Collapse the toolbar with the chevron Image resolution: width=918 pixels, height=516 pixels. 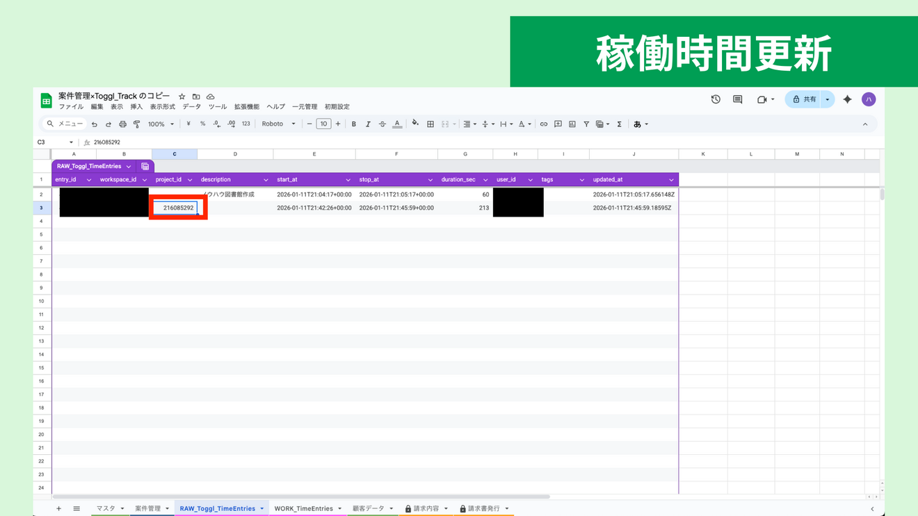865,124
